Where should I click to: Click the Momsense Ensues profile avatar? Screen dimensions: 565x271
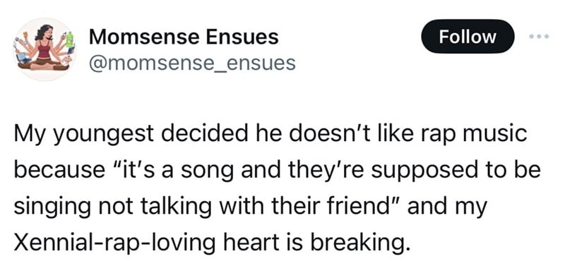(44, 49)
